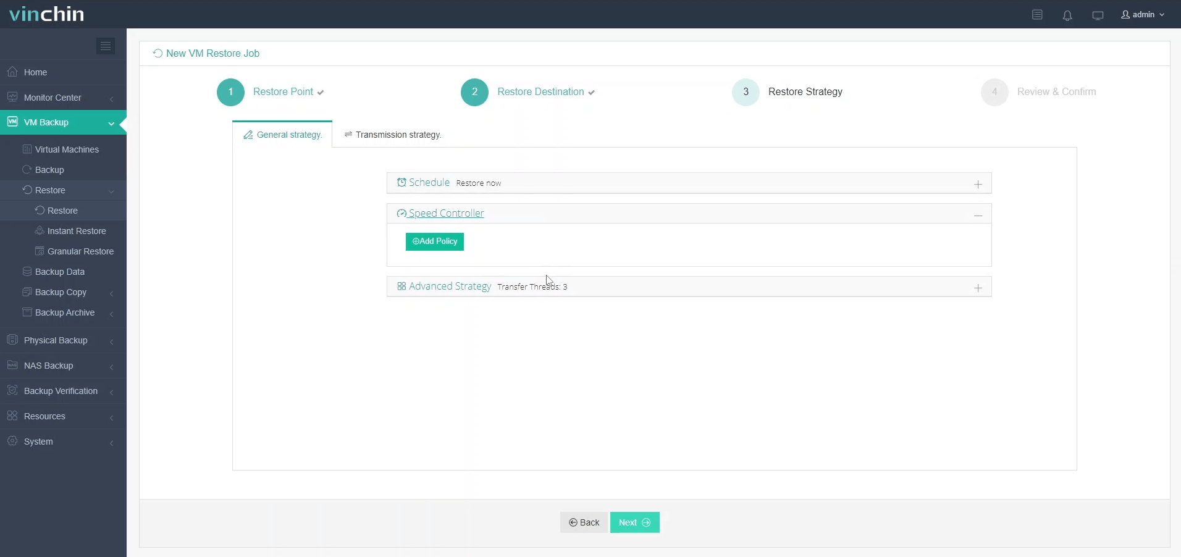The height and width of the screenshot is (557, 1181).
Task: Click the Resources icon
Action: click(12, 416)
